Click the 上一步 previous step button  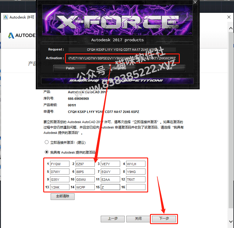tap(113, 219)
